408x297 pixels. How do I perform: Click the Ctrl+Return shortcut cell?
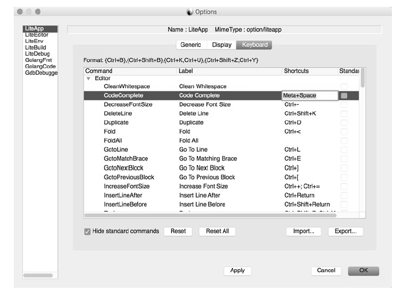tap(299, 196)
